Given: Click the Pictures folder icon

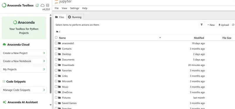Looking at the screenshot, I should 59,98.
